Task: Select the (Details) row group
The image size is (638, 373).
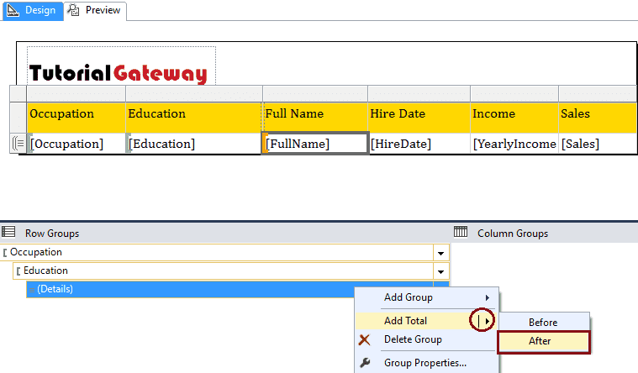Action: click(x=190, y=289)
